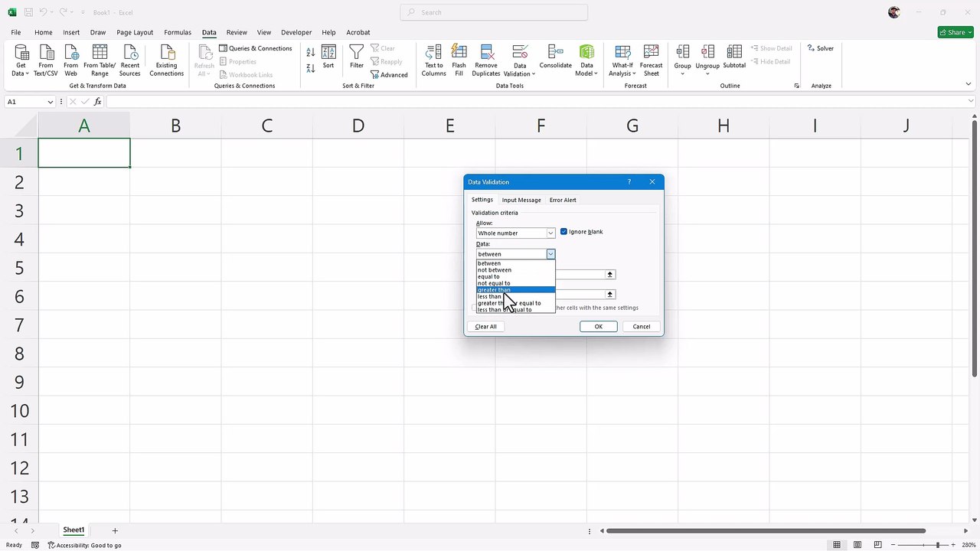Screen dimensions: 980x551
Task: Select 'greater than' in the Data list
Action: coord(515,290)
